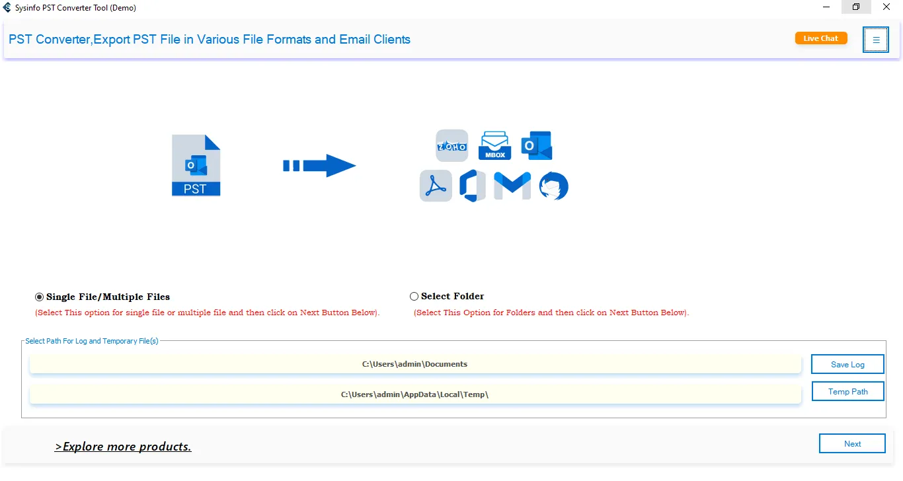Open the hamburger menu button

click(x=876, y=40)
